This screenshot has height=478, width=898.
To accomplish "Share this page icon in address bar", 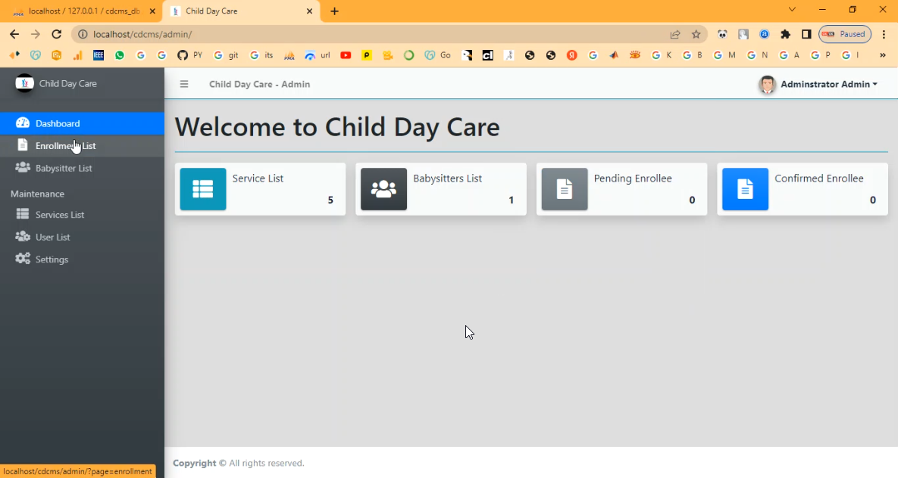I will pos(675,34).
